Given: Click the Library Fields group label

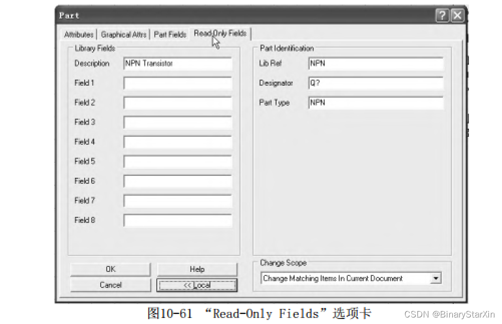Looking at the screenshot, I should point(95,49).
